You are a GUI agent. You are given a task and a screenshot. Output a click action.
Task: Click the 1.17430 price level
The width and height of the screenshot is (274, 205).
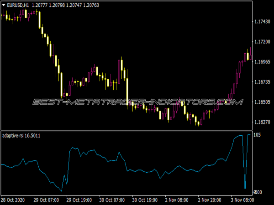(262, 21)
